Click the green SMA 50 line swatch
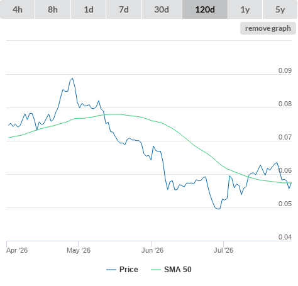The width and height of the screenshot is (298, 286). tap(156, 270)
